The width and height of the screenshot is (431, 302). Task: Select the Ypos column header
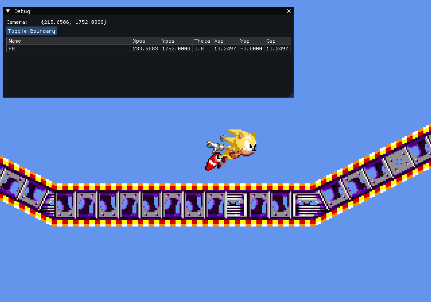coord(176,41)
